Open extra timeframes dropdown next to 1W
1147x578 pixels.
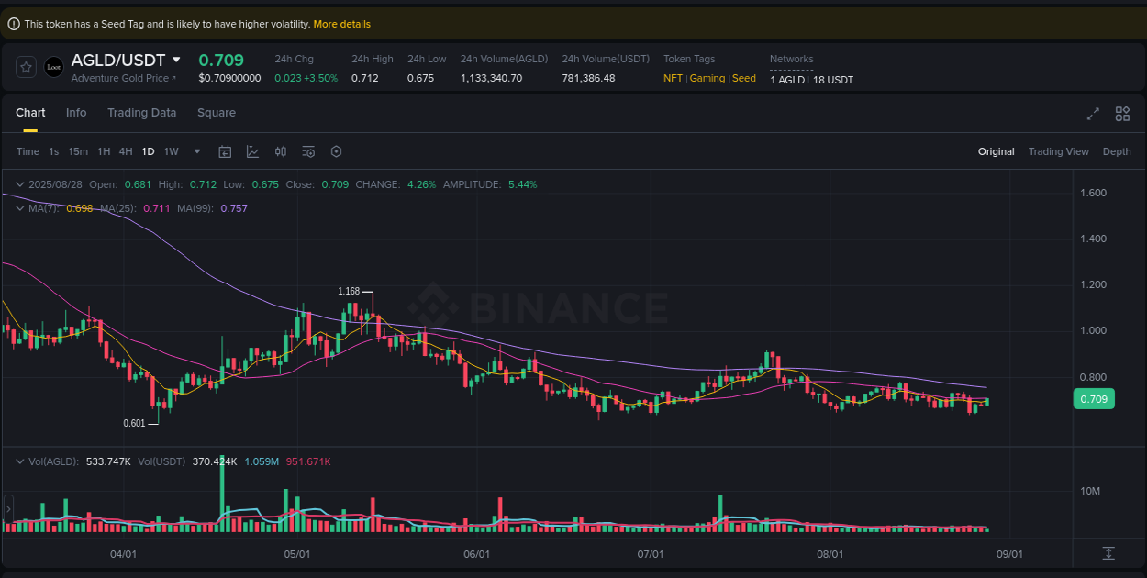(195, 151)
